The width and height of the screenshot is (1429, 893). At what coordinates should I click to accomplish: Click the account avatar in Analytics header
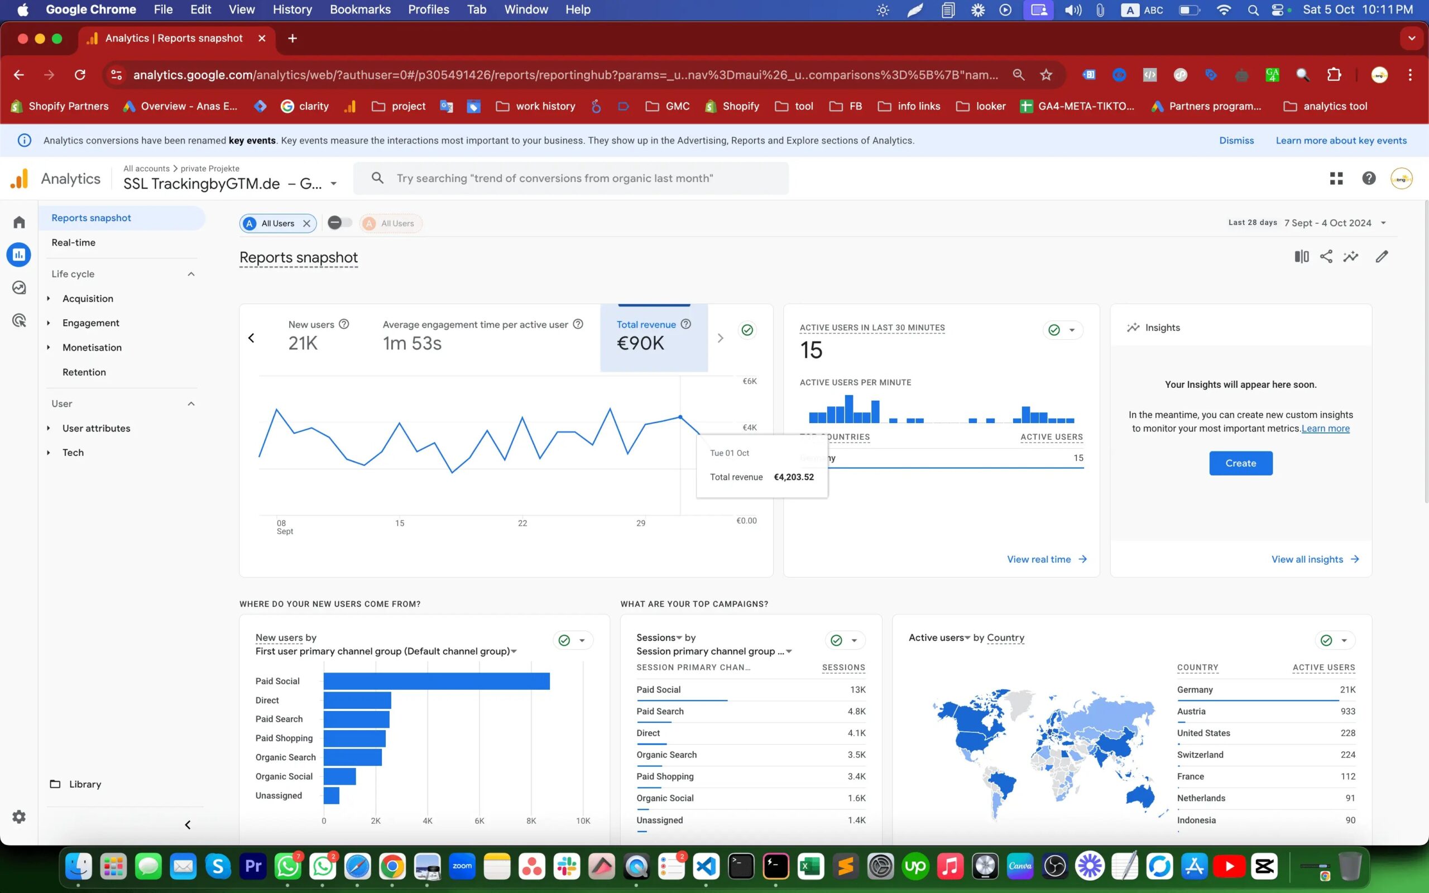coord(1402,179)
